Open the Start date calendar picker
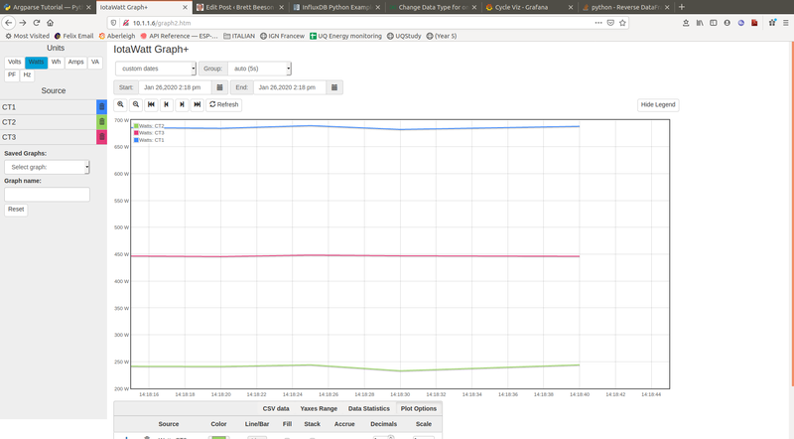 pos(219,87)
